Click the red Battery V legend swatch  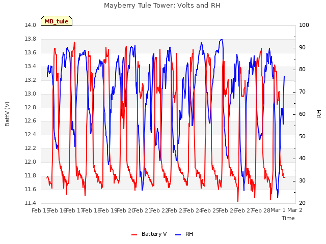[x=134, y=235]
